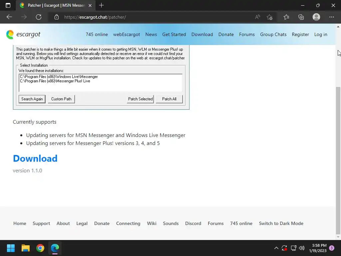Open Group Chats in the top navigation
Image resolution: width=341 pixels, height=256 pixels.
(x=273, y=34)
